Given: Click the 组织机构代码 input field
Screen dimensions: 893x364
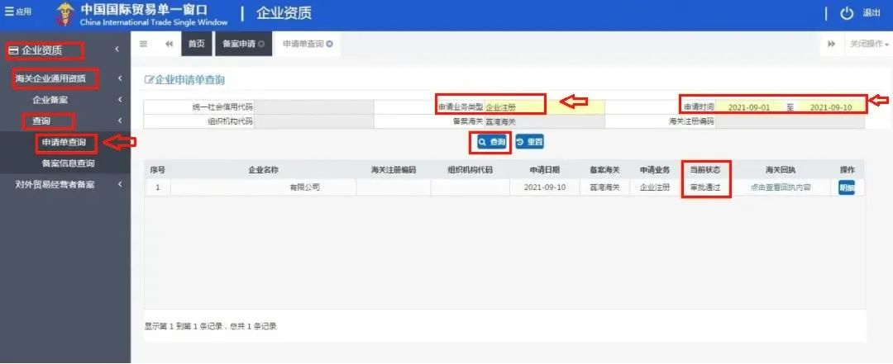Looking at the screenshot, I should (313, 121).
